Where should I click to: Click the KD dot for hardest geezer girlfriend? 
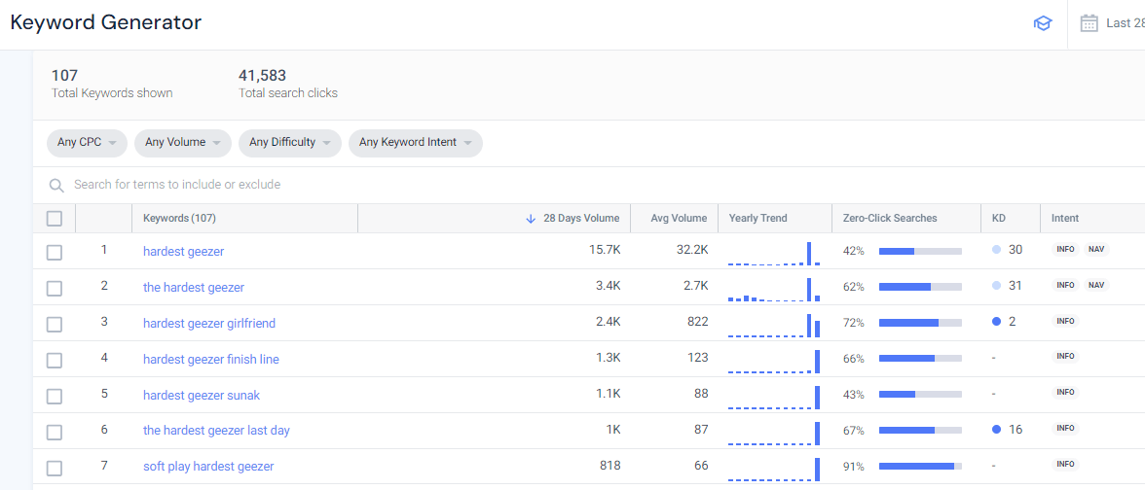(x=997, y=322)
